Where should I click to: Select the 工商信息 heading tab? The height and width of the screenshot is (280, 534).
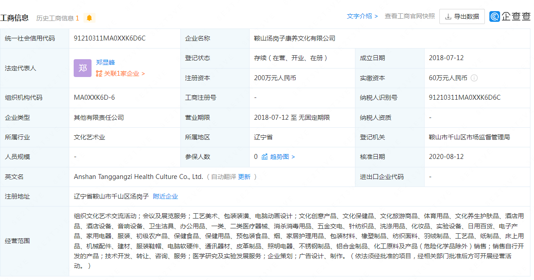15,18
